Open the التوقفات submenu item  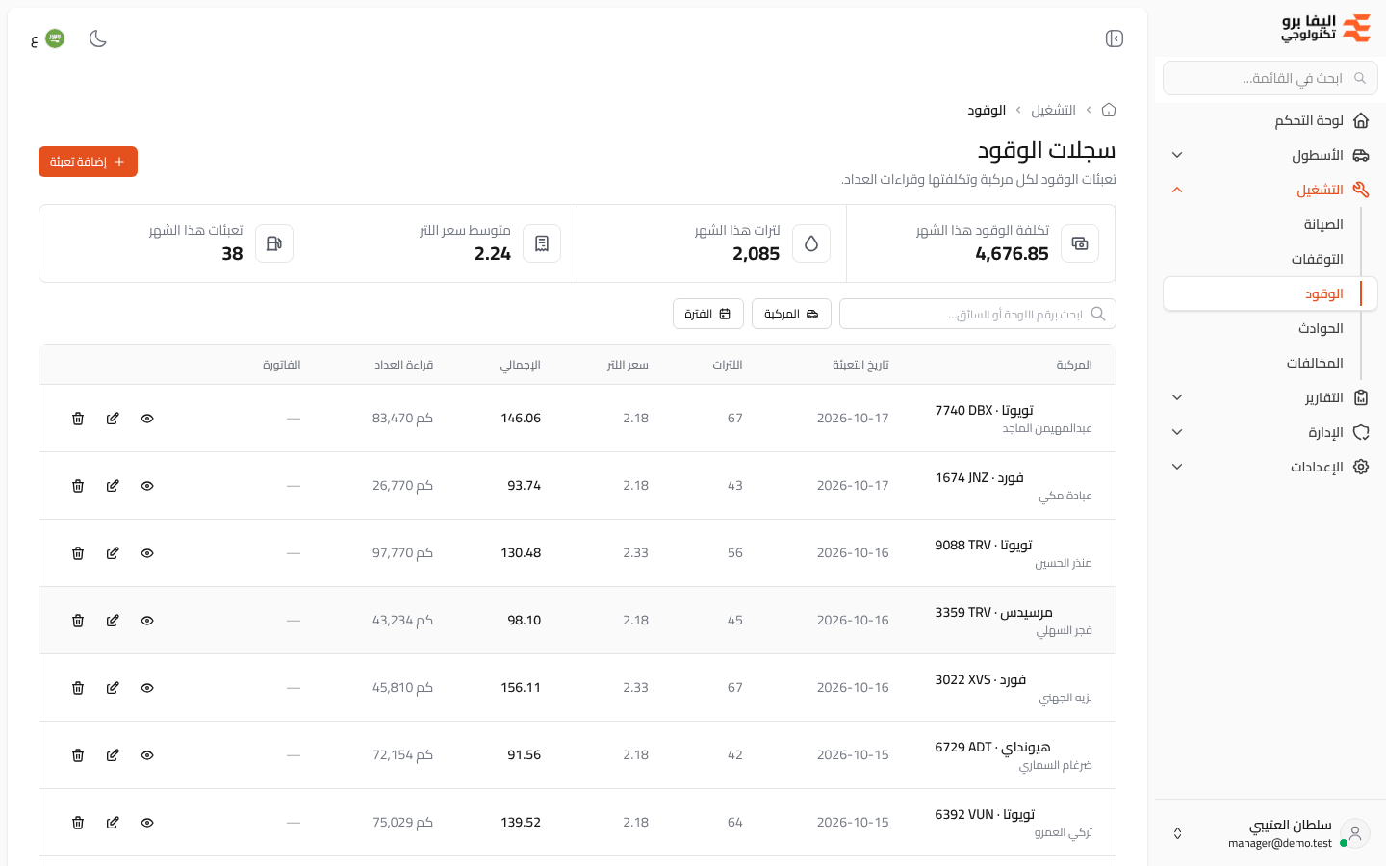click(x=1270, y=259)
